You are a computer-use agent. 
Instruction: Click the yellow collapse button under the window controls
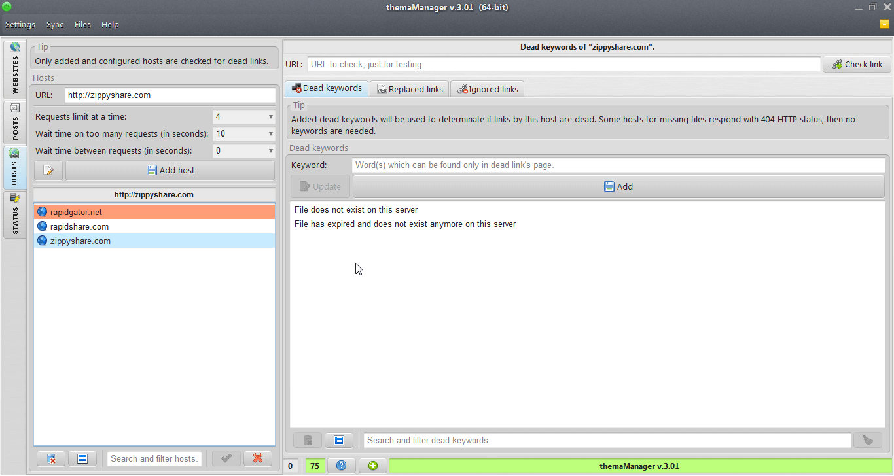tap(884, 24)
